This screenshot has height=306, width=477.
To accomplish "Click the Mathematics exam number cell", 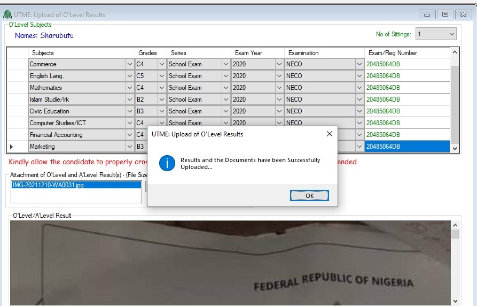I will click(407, 88).
